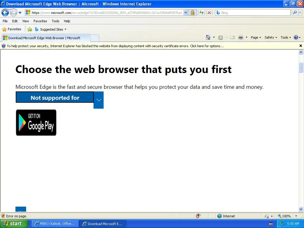
Task: Click the 5:00 AM taskbar clock
Action: pos(293,224)
